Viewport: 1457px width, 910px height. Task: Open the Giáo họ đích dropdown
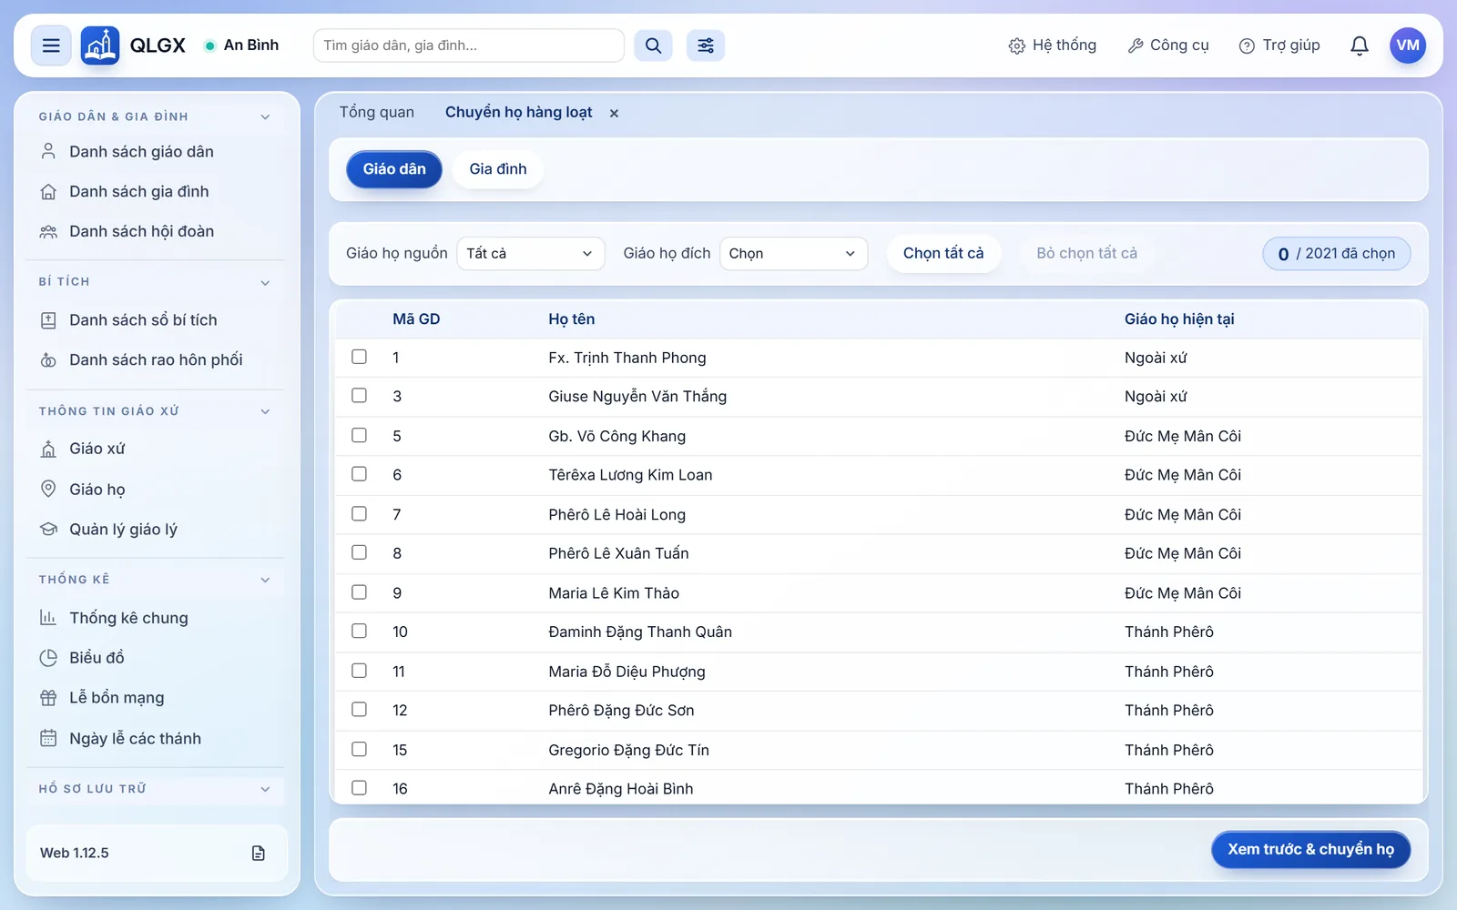pyautogui.click(x=793, y=254)
